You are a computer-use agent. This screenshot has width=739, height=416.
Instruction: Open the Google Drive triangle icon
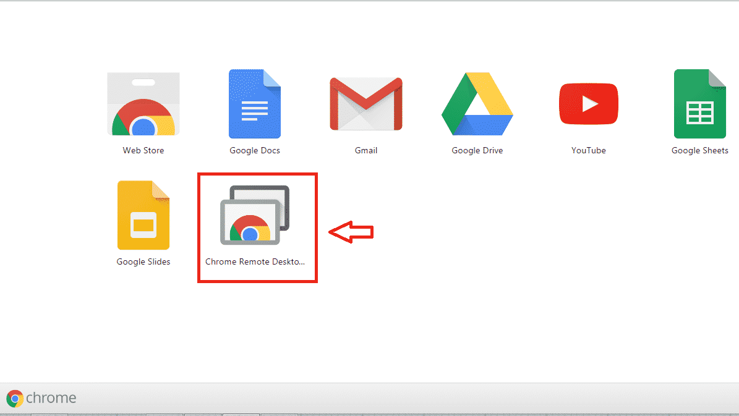point(477,104)
